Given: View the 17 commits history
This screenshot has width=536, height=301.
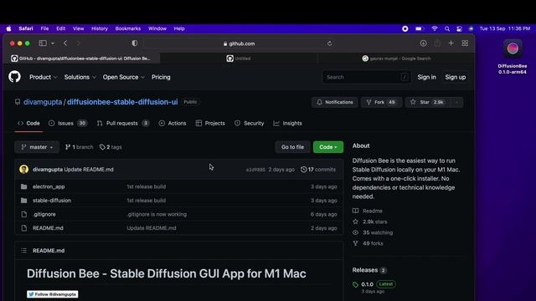Looking at the screenshot, I should tap(318, 169).
